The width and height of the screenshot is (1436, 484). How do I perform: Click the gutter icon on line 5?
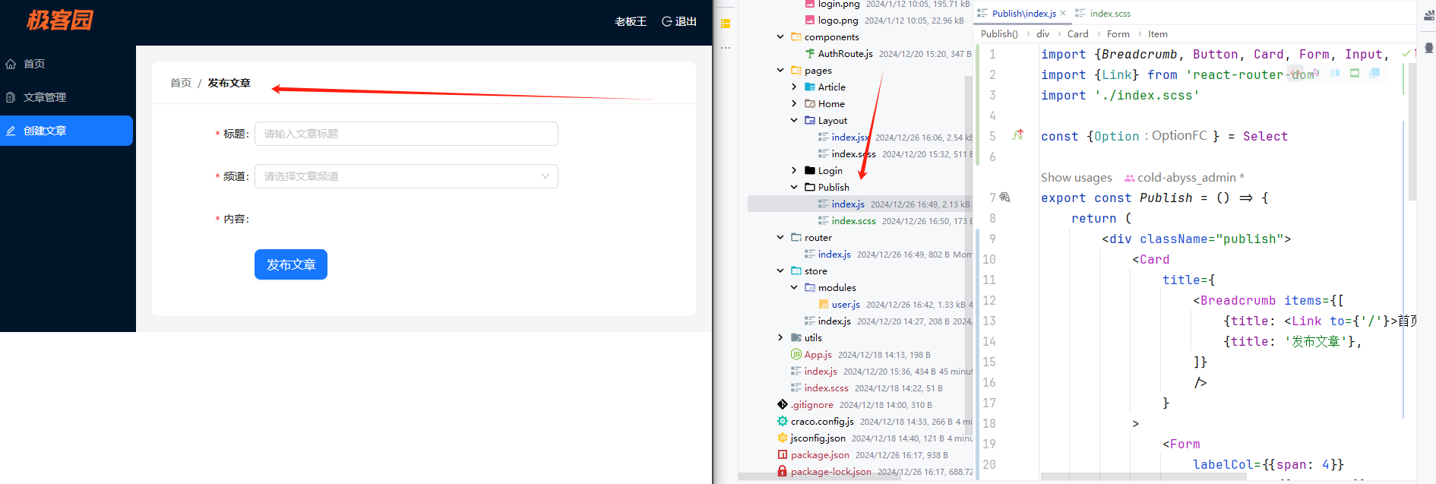point(1018,135)
